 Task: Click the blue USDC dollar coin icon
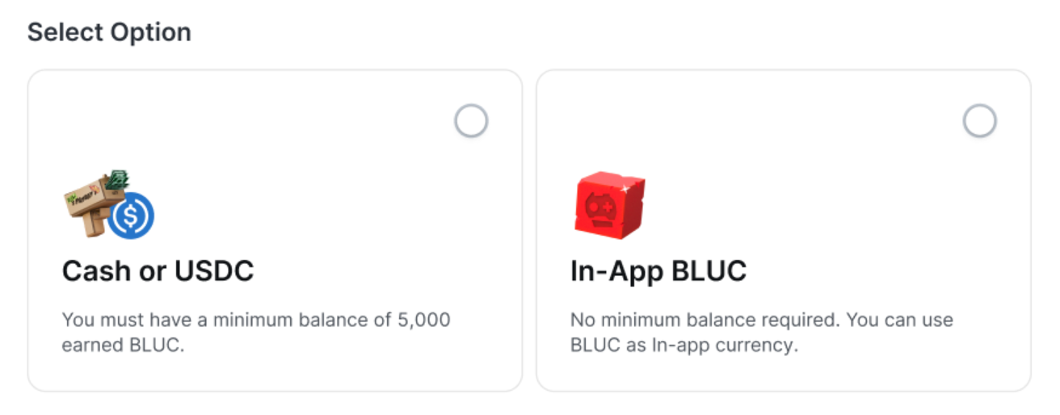[132, 217]
